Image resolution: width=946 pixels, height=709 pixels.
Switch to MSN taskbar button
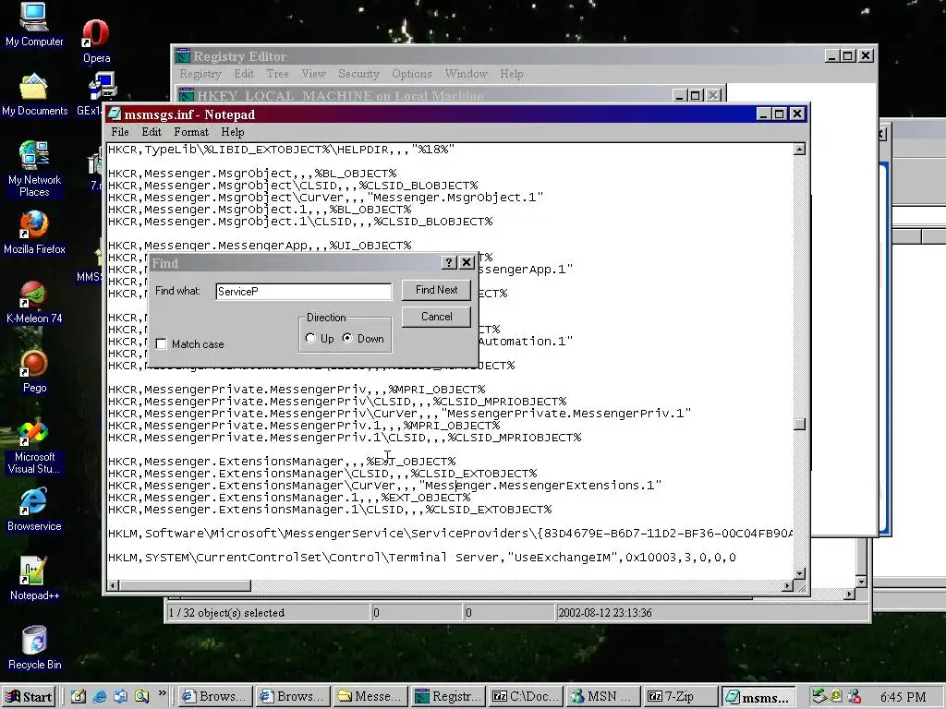point(602,696)
